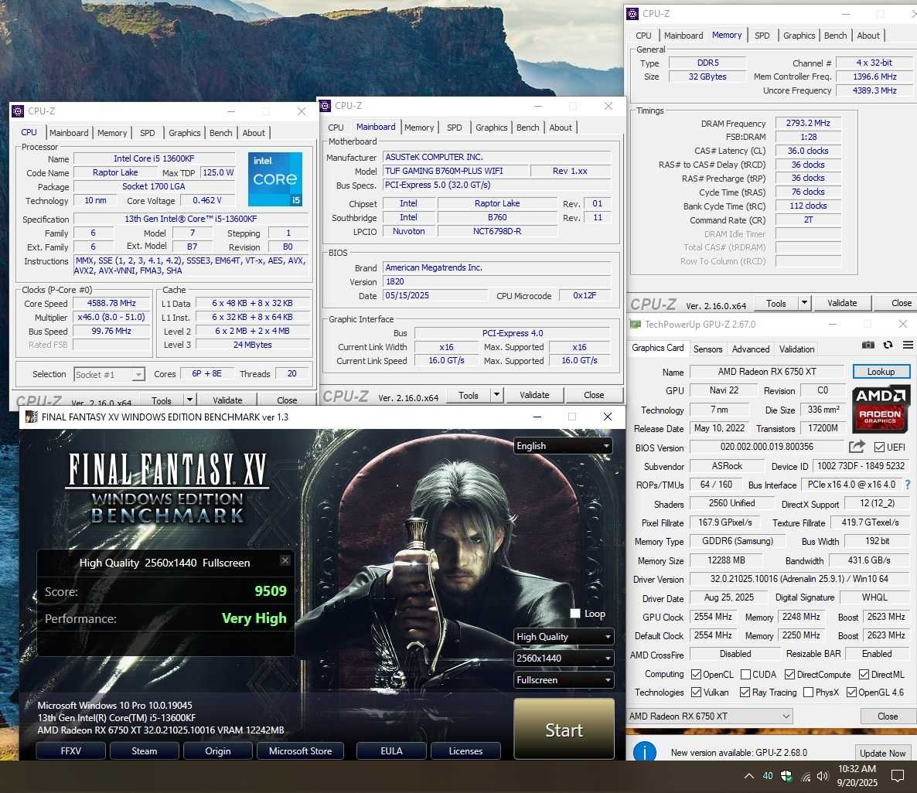917x793 pixels.
Task: Click the FFXV link button
Action: pyautogui.click(x=71, y=751)
